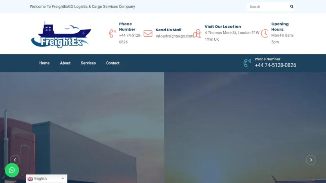This screenshot has width=326, height=183.
Task: Open the About menu item
Action: (x=65, y=63)
